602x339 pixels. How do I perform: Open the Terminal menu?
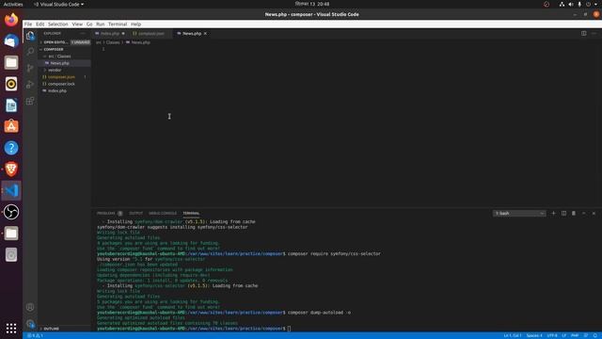tap(118, 24)
